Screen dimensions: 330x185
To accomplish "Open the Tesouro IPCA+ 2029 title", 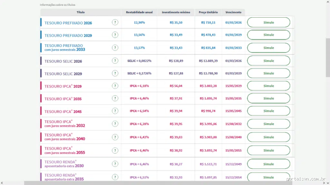I will 63,86.
